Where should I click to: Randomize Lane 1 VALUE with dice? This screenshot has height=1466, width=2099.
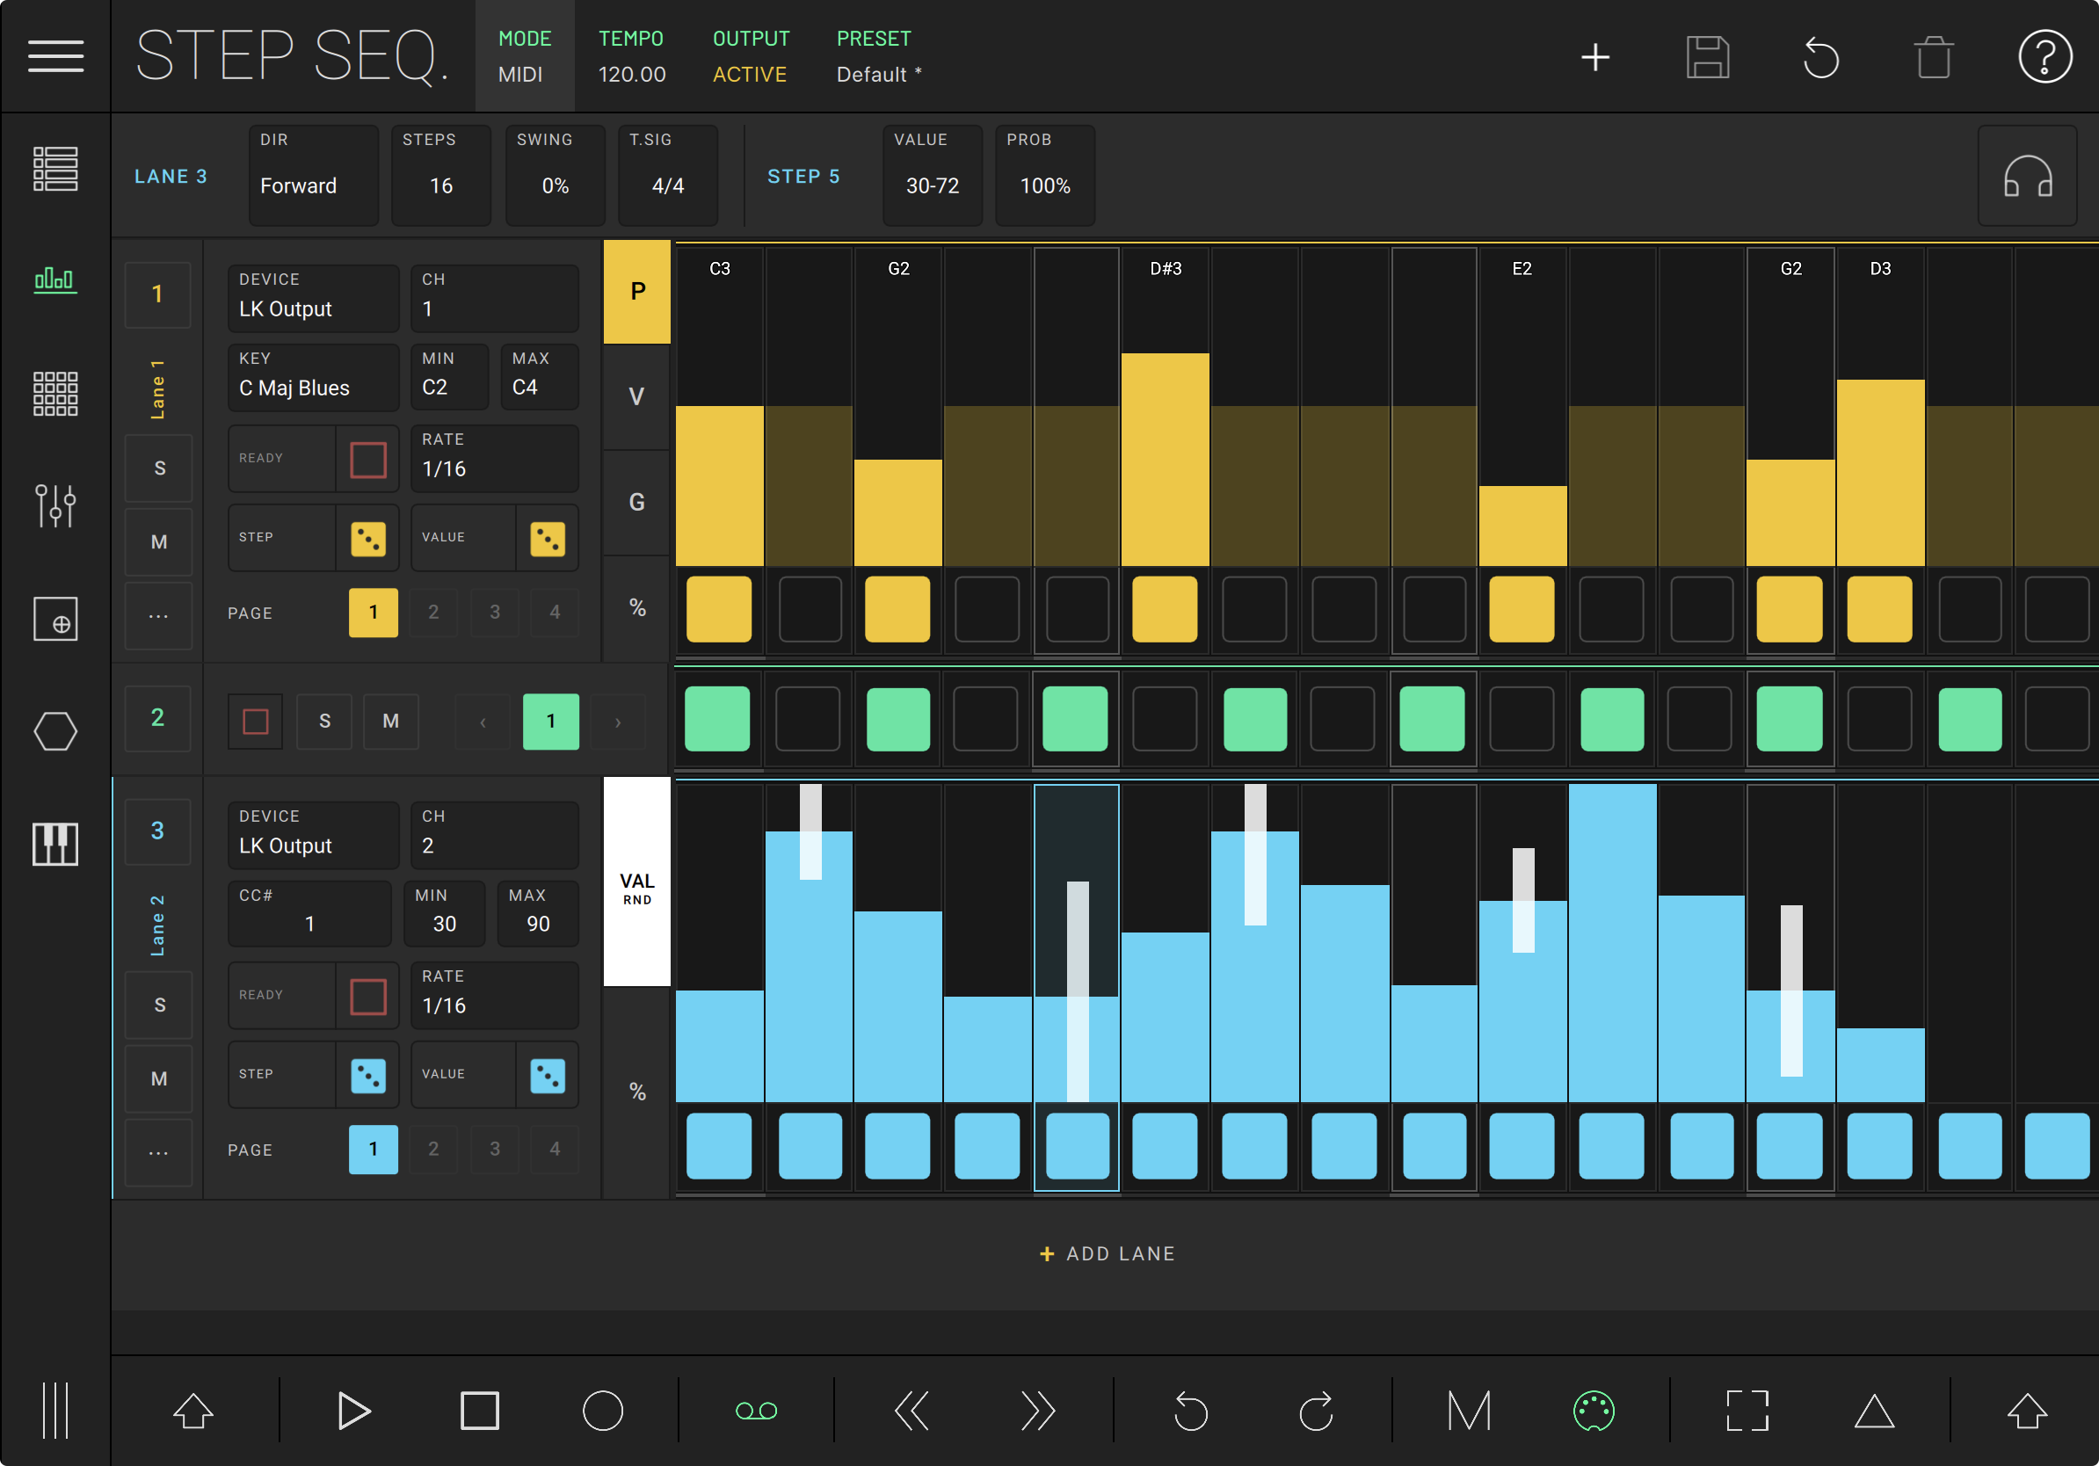point(548,539)
